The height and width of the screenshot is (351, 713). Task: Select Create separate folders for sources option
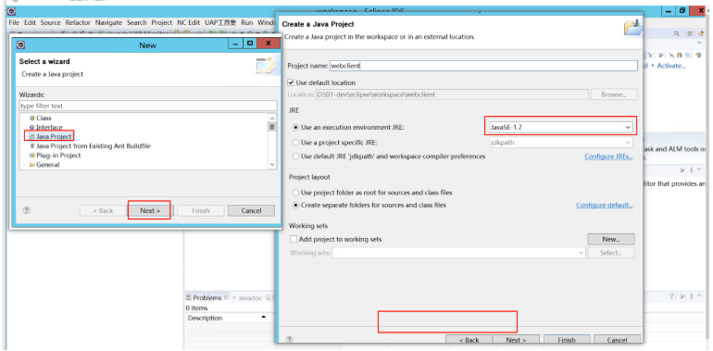pos(296,205)
